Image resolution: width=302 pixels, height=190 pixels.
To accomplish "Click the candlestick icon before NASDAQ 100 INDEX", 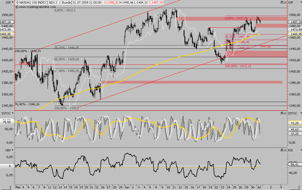I will [17, 2].
